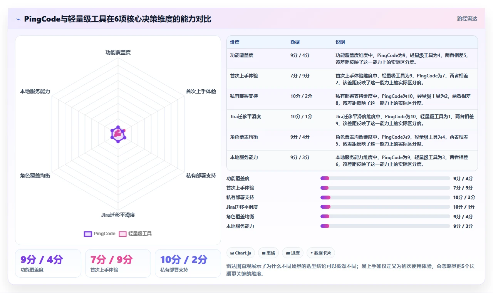
Task: Click the summary paragraph starting 雷达图直观展示
Action: [350, 270]
